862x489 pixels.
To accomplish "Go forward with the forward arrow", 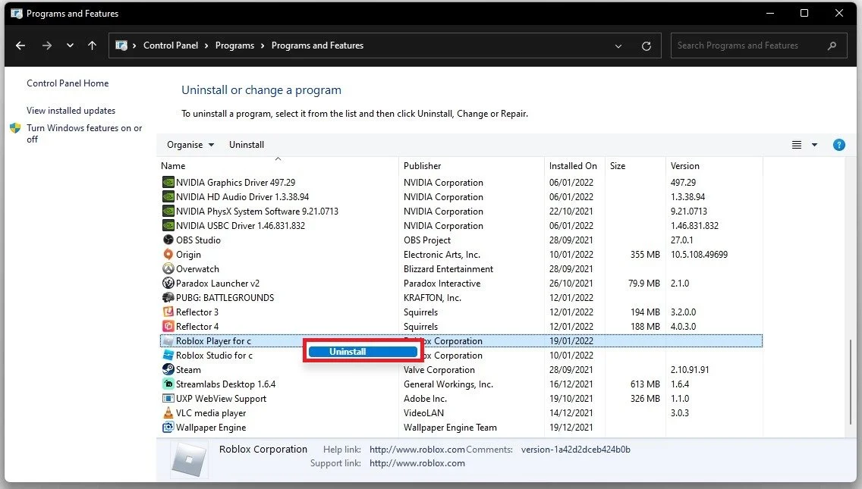I will pyautogui.click(x=47, y=45).
